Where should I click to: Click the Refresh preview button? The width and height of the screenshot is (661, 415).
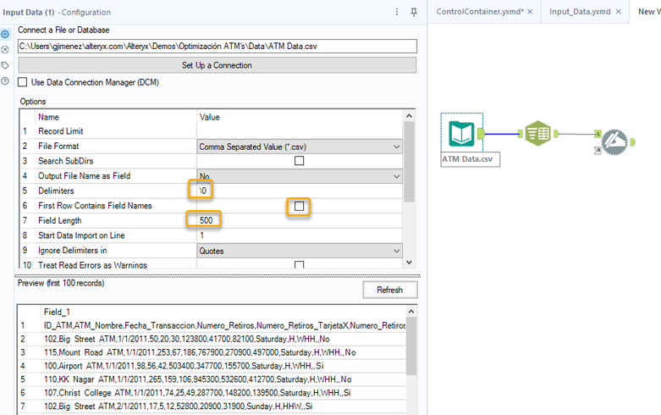tap(390, 290)
